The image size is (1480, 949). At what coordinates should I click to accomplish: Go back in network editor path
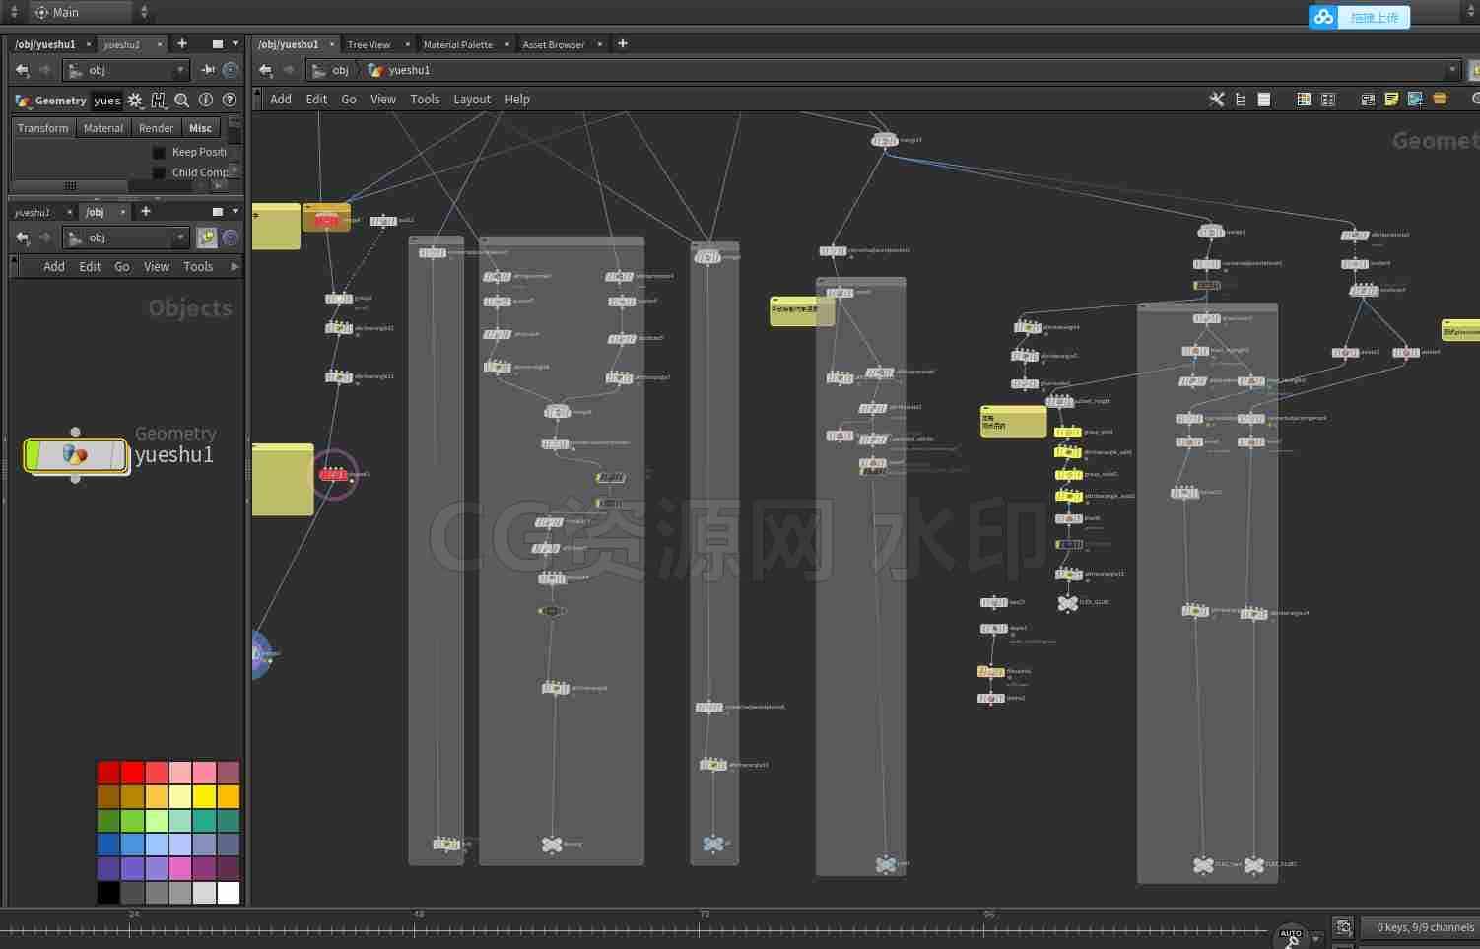(x=265, y=70)
